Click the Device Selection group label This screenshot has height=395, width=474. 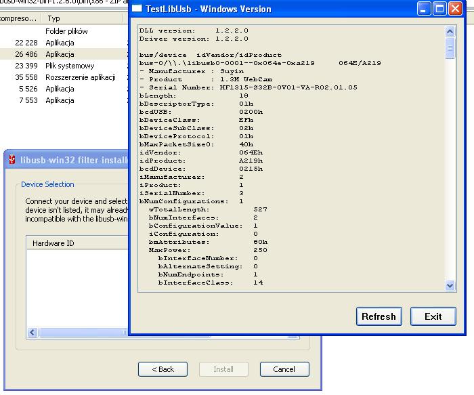coord(47,184)
